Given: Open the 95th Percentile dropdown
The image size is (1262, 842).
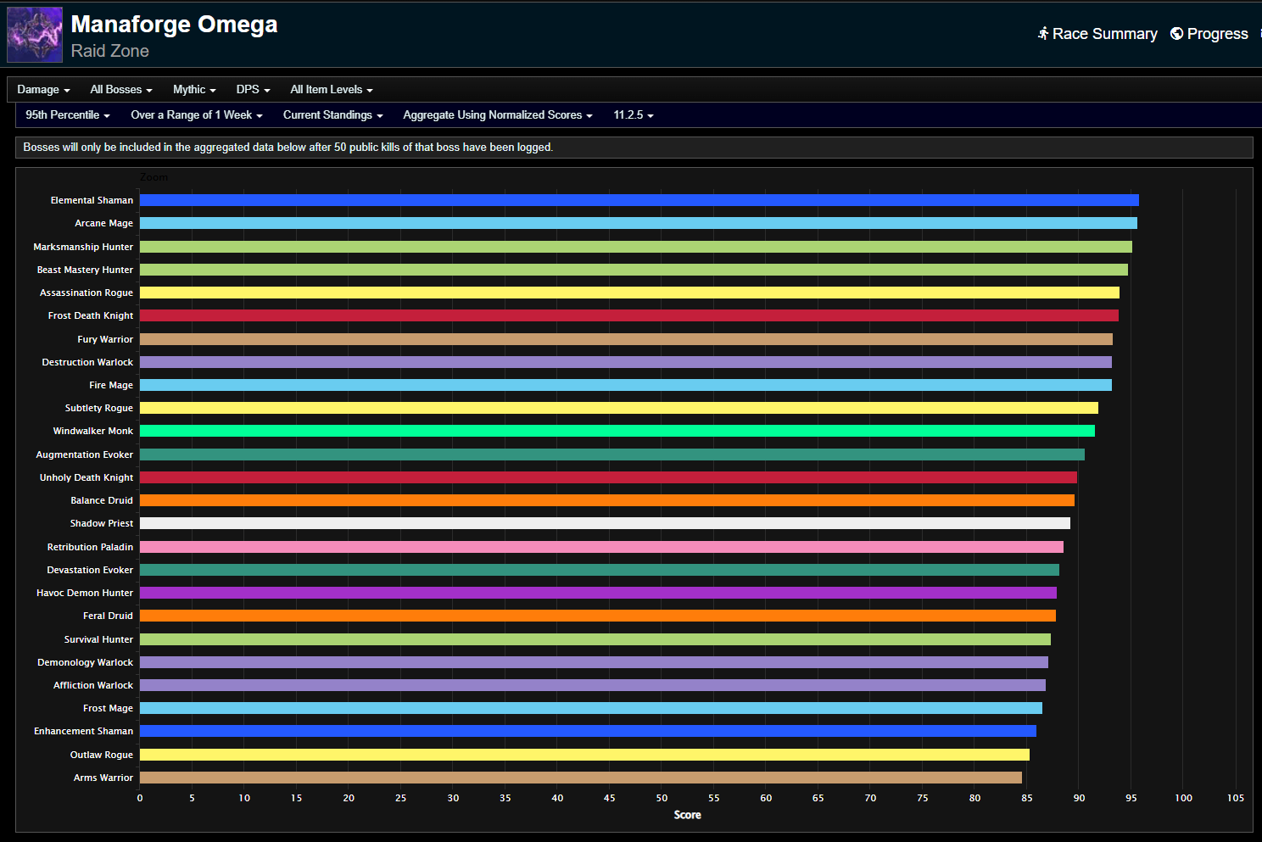Looking at the screenshot, I should [x=66, y=114].
